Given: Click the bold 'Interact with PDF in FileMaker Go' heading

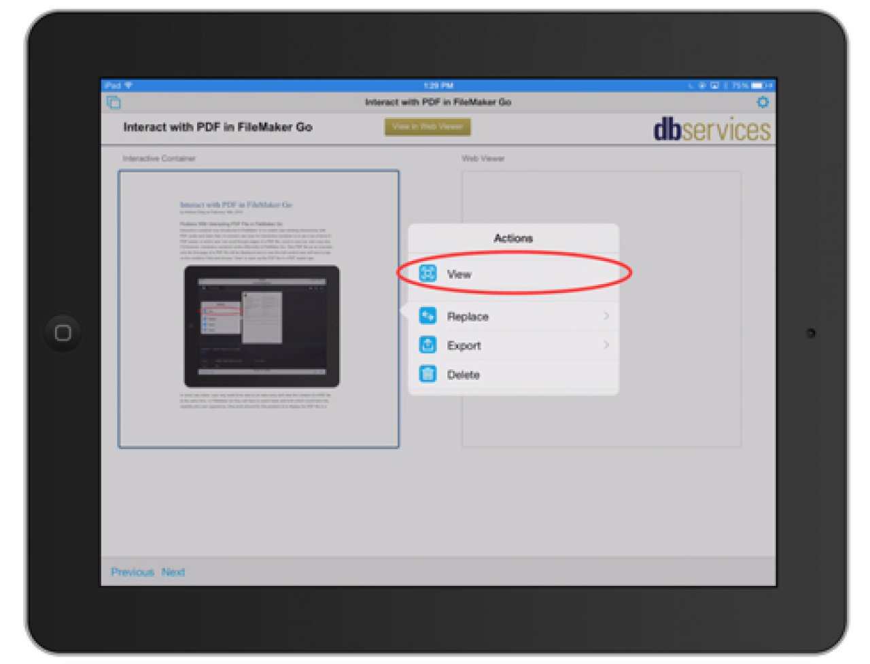Looking at the screenshot, I should [x=217, y=127].
